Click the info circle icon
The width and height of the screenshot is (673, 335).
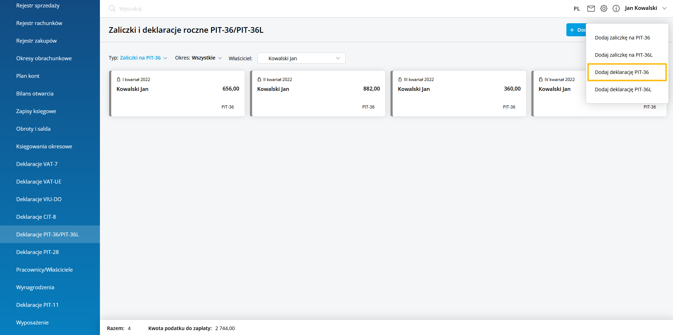point(616,8)
